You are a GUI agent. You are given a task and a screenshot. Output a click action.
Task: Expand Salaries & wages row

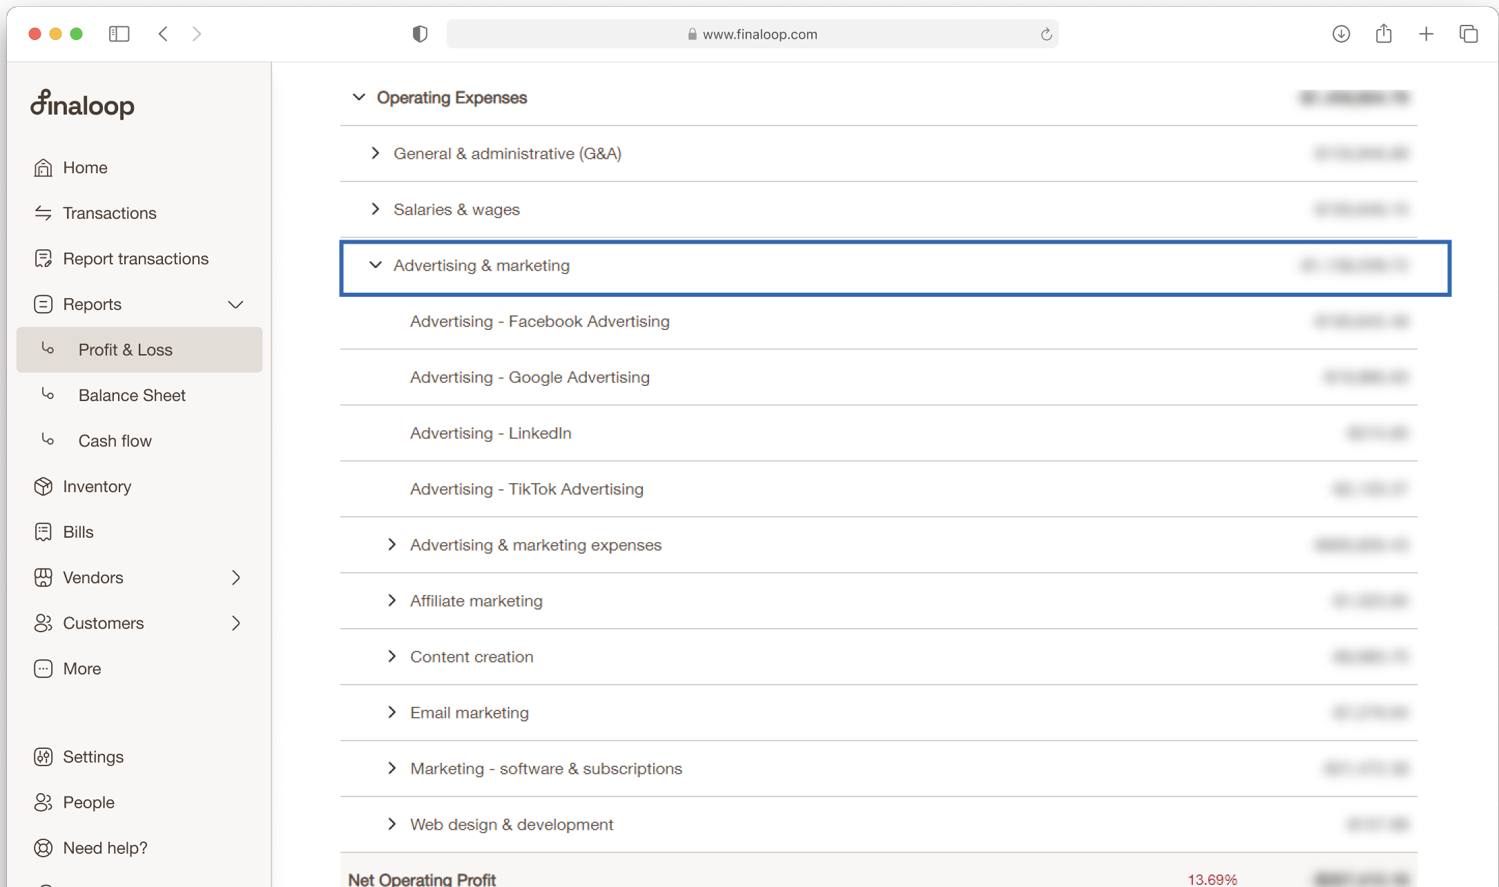tap(376, 209)
